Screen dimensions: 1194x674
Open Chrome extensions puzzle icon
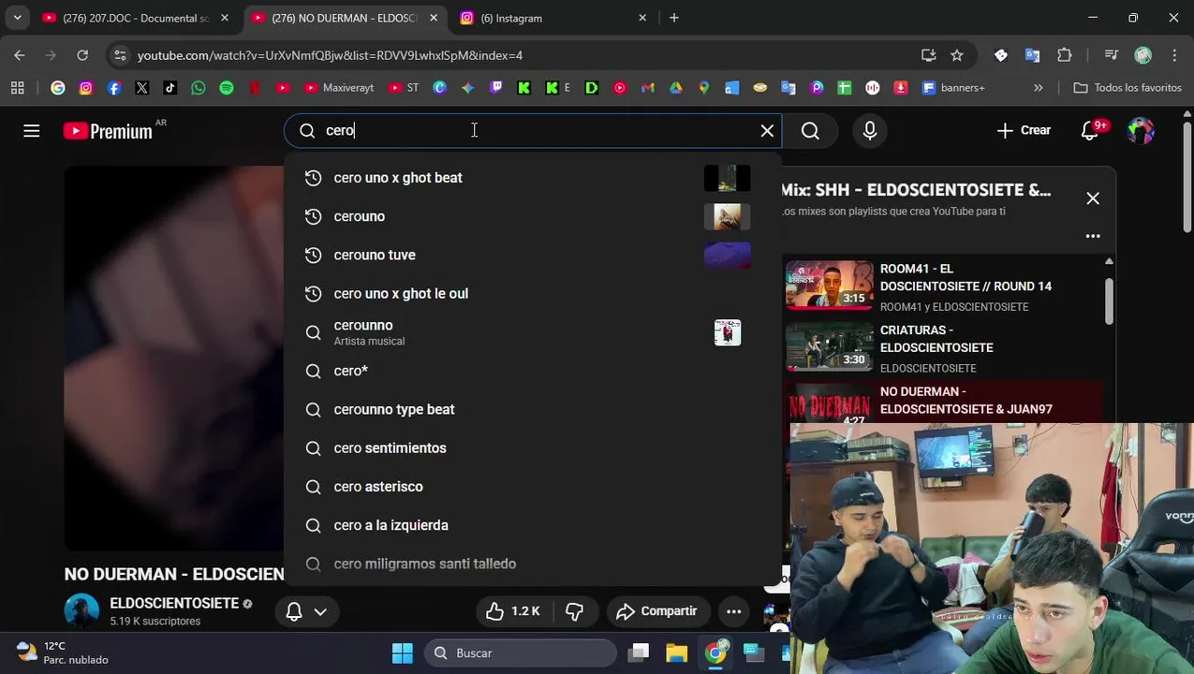point(1065,55)
